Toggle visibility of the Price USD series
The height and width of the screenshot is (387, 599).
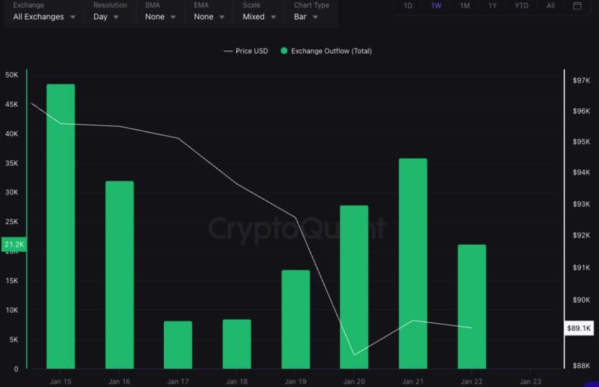[x=252, y=51]
